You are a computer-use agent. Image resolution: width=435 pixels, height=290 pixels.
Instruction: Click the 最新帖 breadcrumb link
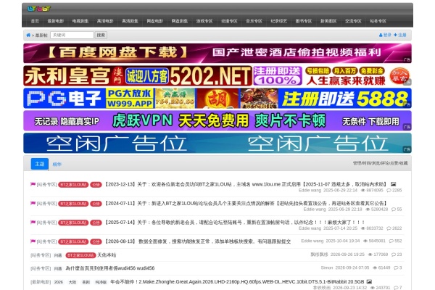(41, 36)
